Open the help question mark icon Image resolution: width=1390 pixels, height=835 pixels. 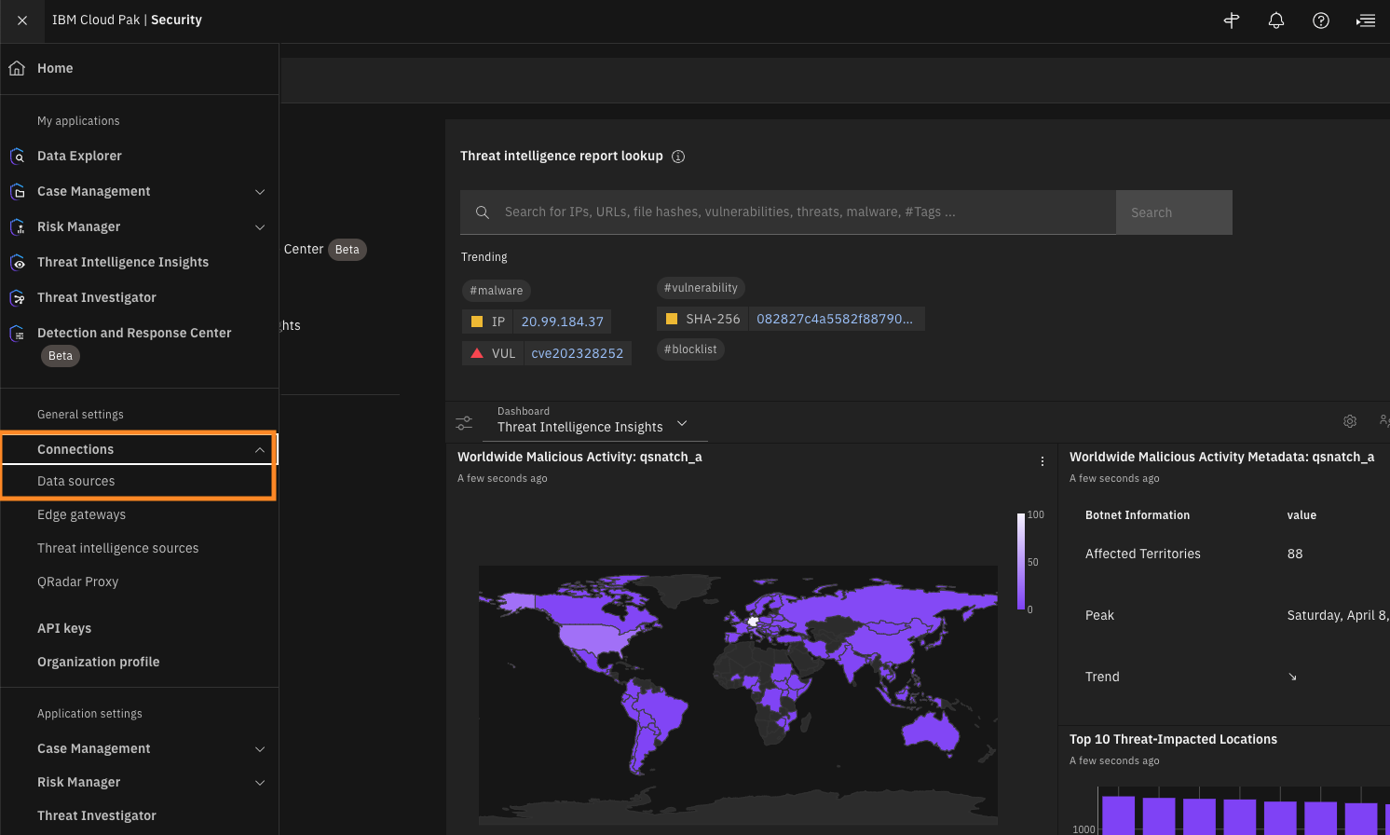[1321, 21]
